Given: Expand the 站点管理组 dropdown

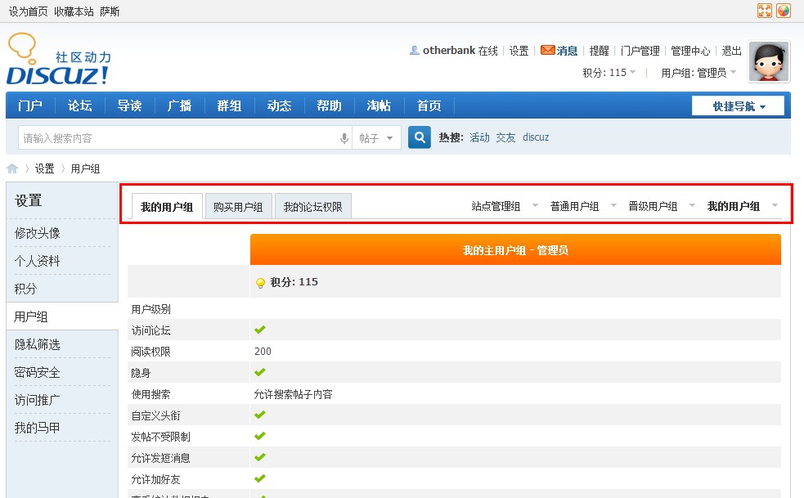Looking at the screenshot, I should [x=505, y=206].
